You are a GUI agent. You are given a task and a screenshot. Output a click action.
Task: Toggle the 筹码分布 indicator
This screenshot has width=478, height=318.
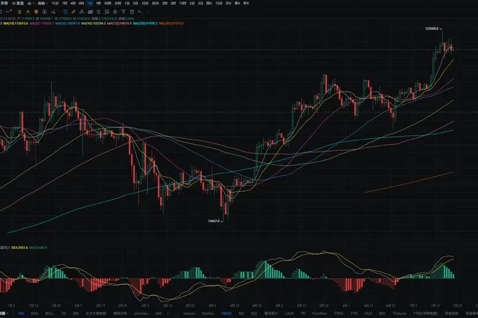[120, 313]
